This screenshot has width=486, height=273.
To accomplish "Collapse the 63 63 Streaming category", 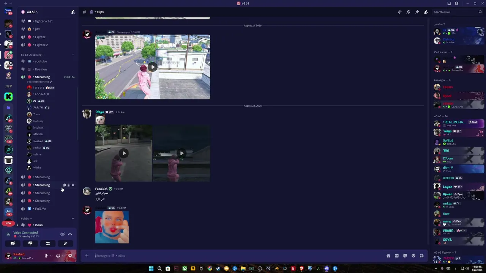I will [x=32, y=55].
